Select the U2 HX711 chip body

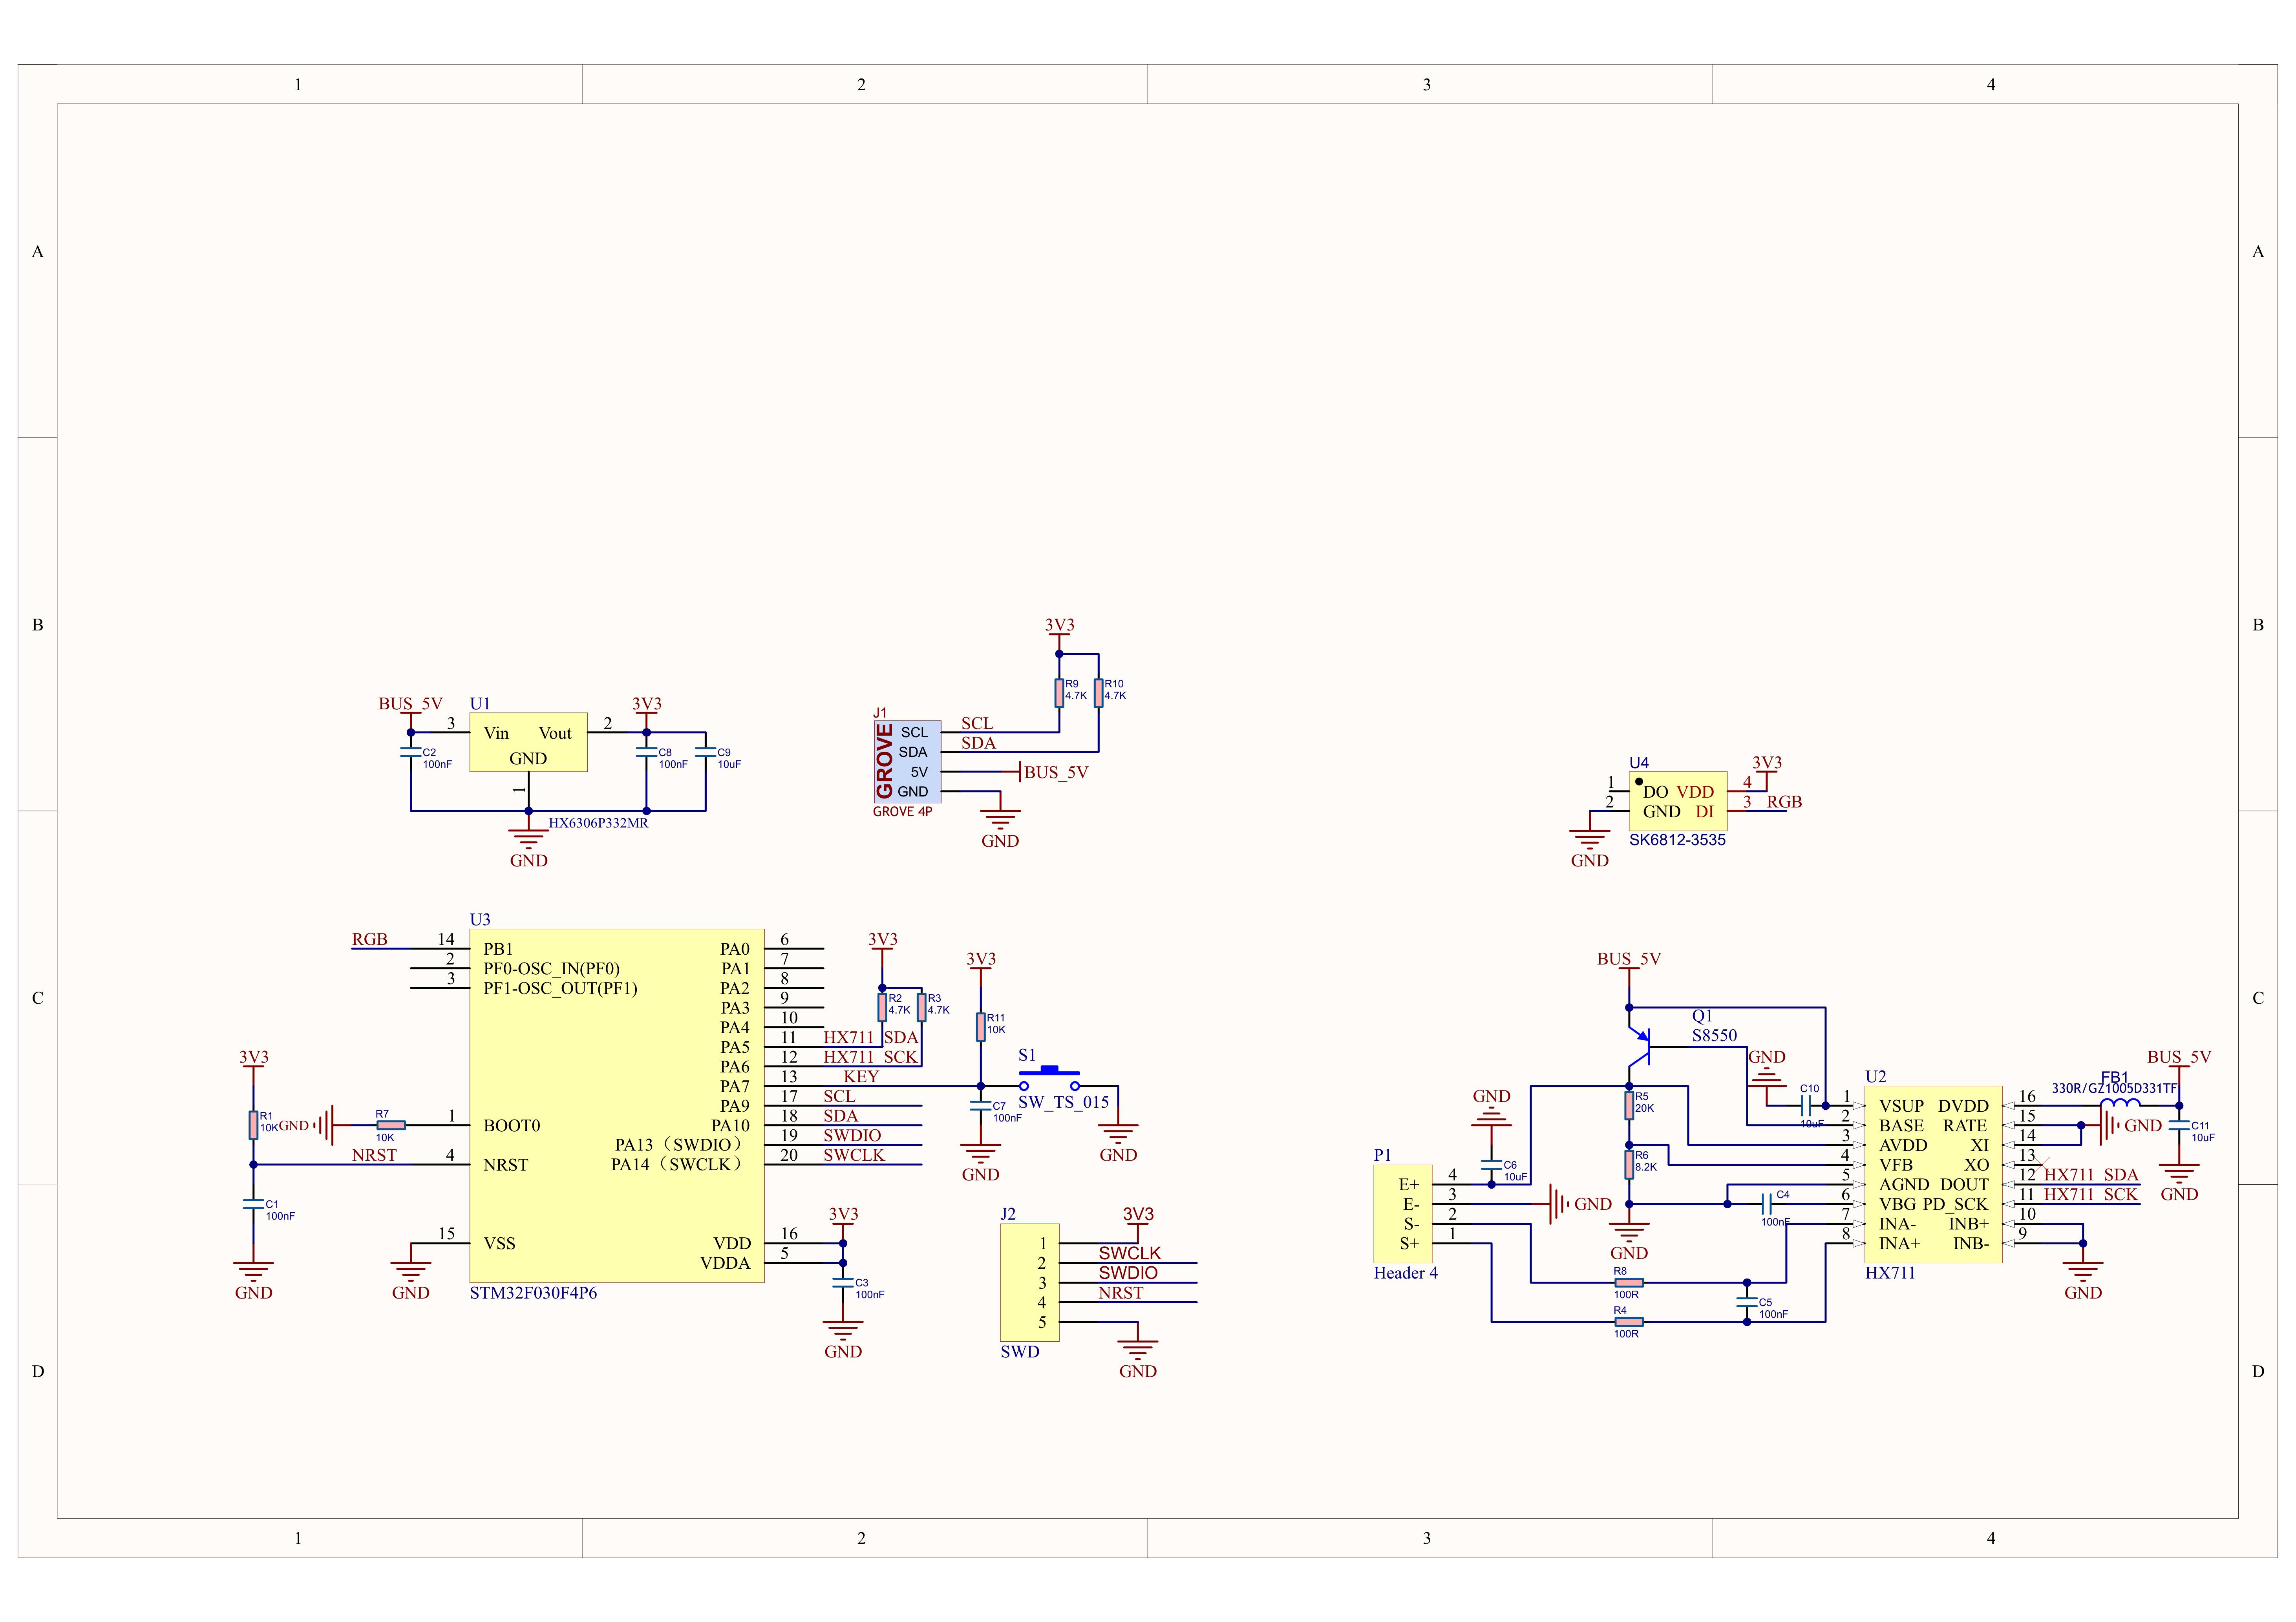pos(1933,1174)
